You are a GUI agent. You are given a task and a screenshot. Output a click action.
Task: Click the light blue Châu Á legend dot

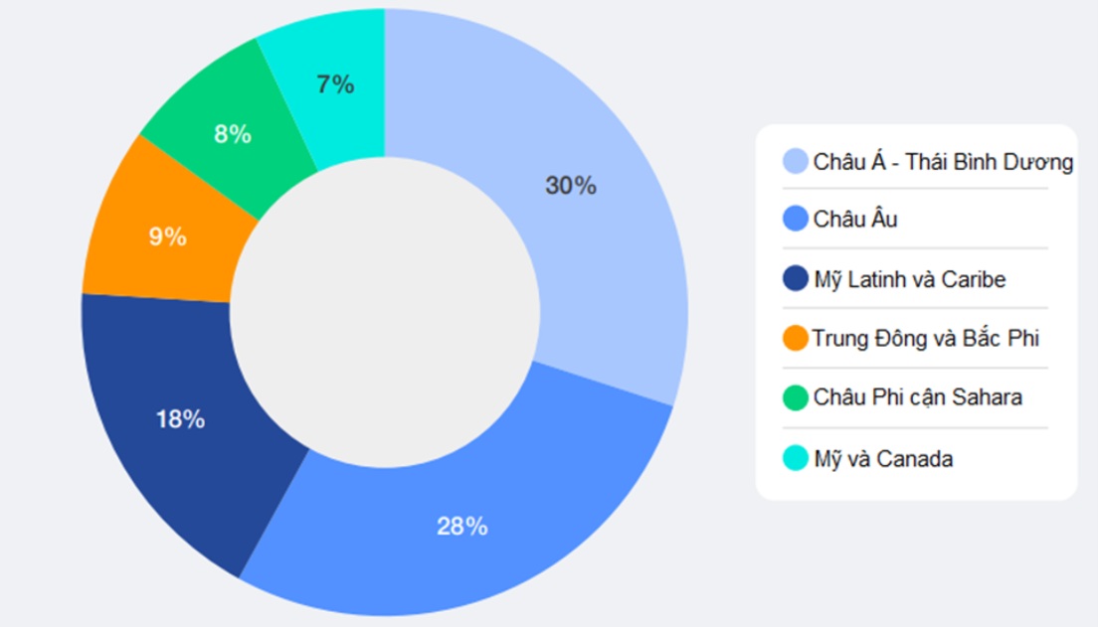tap(796, 161)
